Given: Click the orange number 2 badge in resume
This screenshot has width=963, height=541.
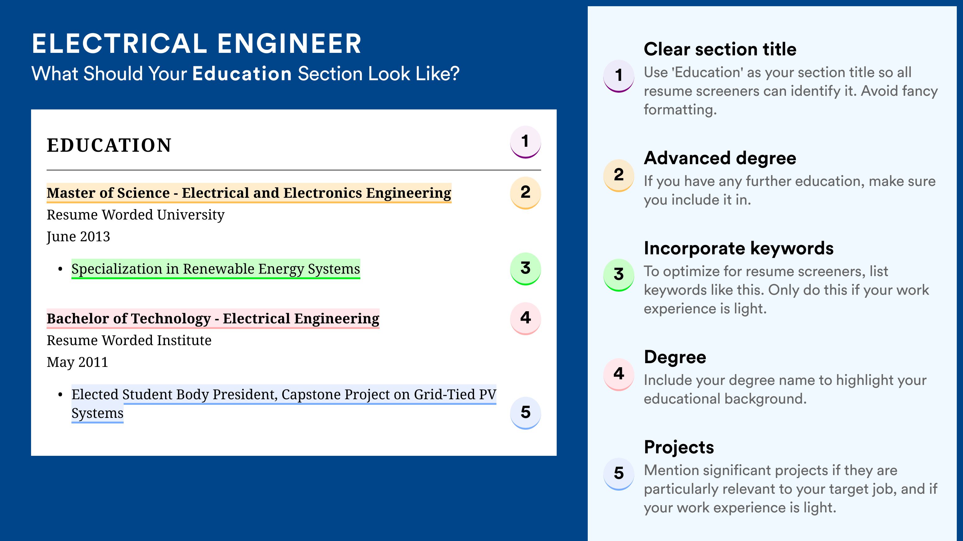Looking at the screenshot, I should click(x=525, y=193).
